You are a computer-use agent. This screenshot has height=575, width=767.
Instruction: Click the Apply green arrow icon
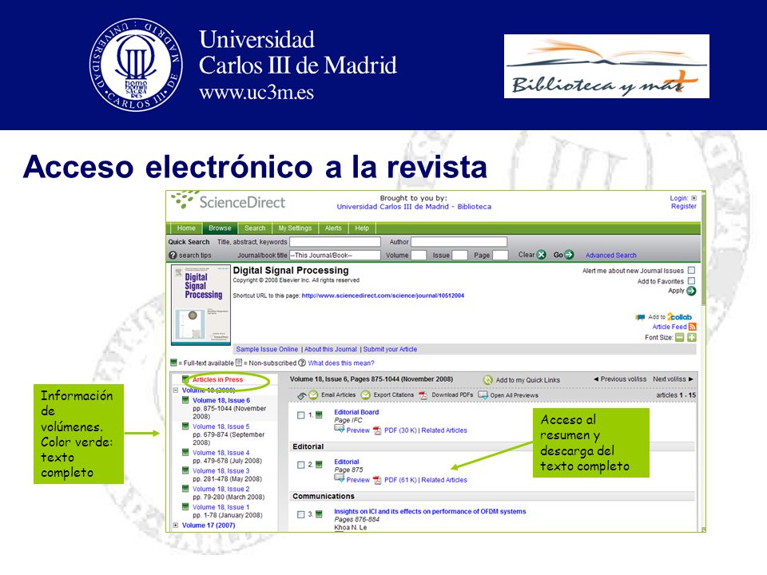691,291
